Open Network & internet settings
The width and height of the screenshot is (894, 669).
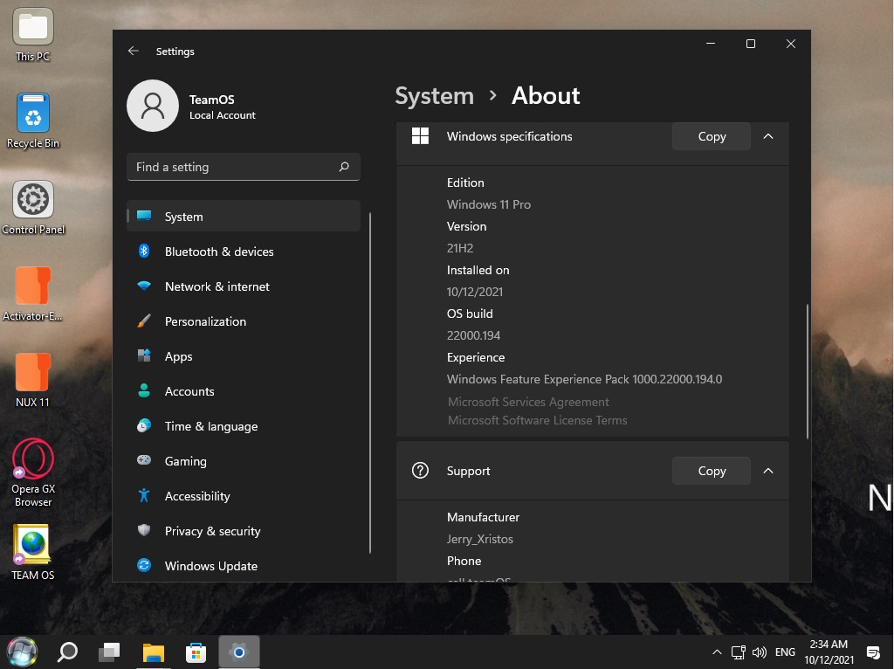pos(244,286)
